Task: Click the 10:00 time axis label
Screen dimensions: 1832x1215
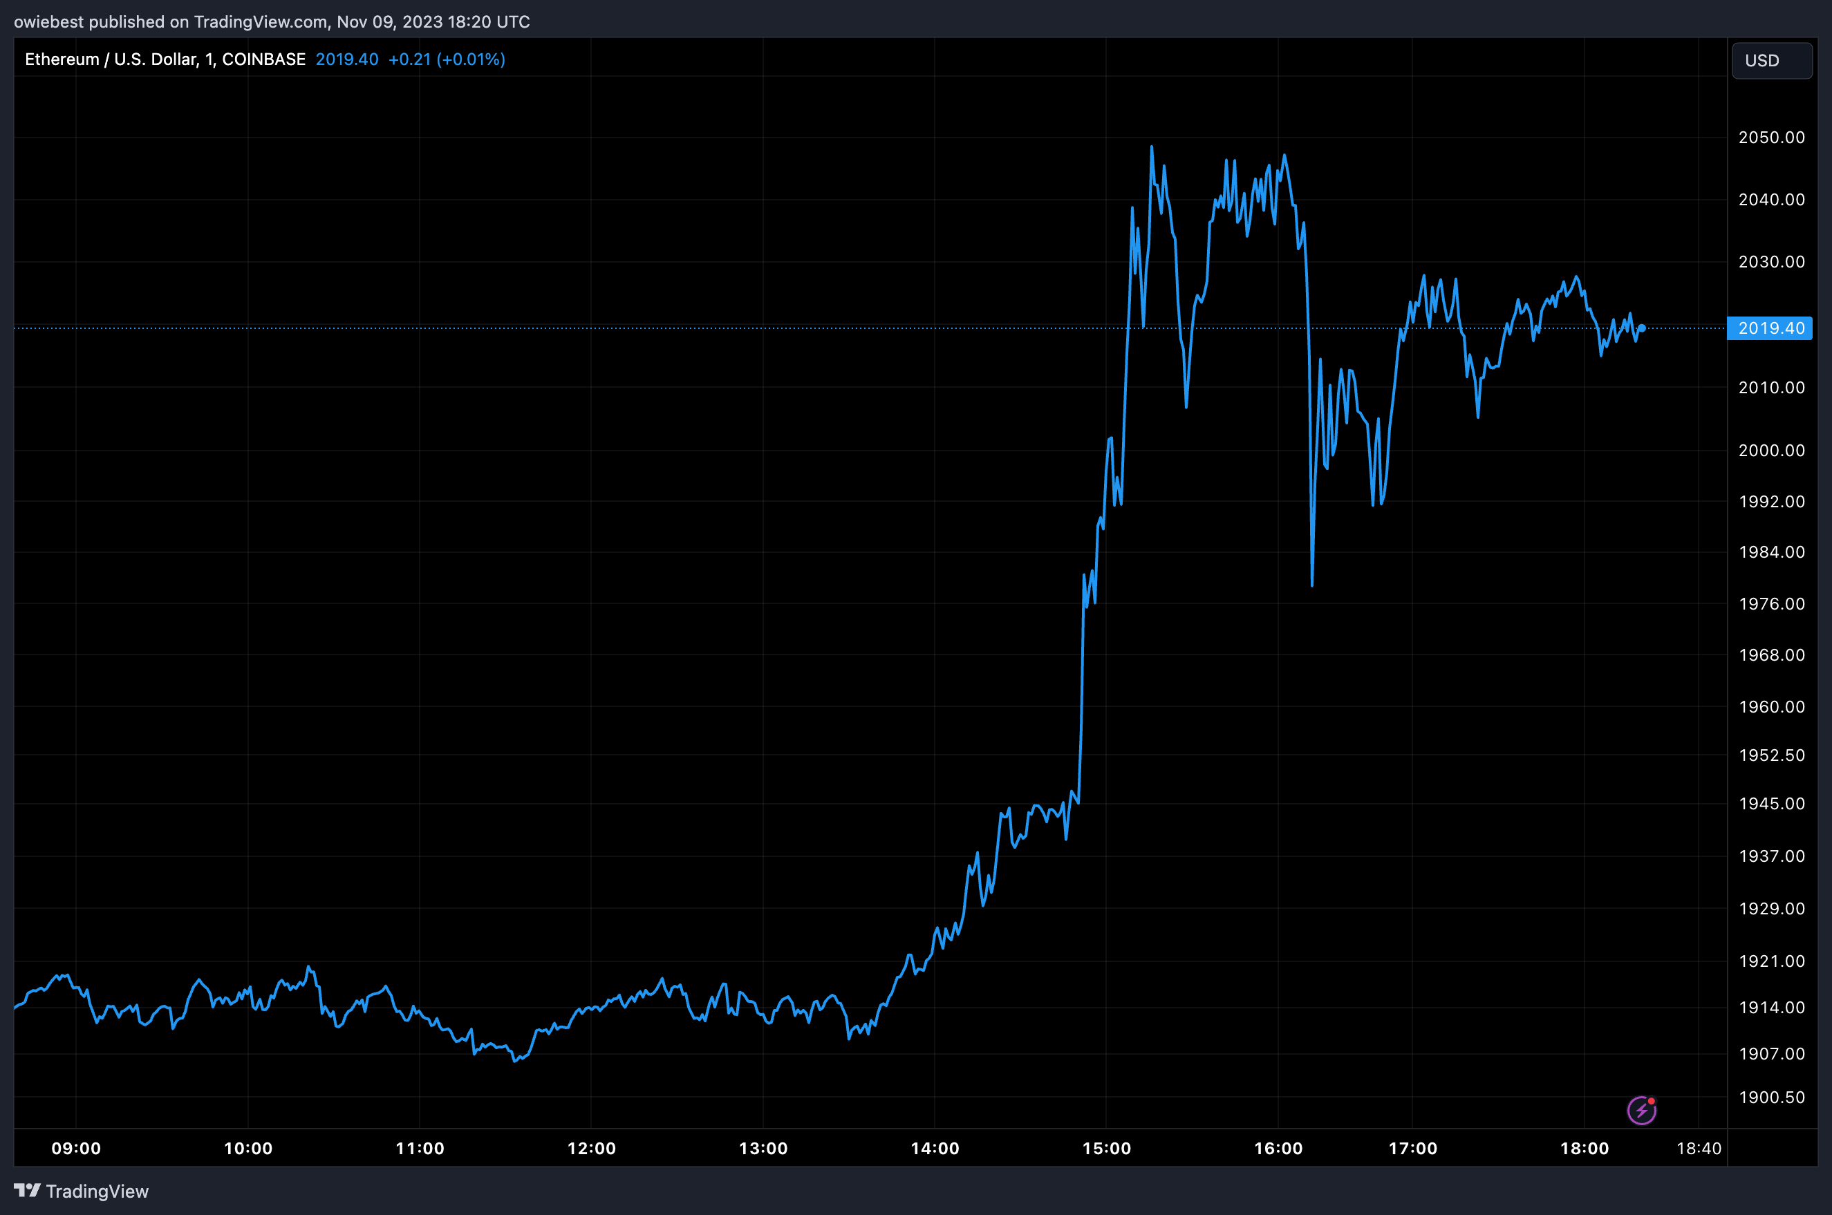Action: (x=248, y=1149)
